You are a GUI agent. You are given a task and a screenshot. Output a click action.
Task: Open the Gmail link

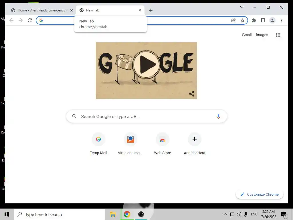click(247, 35)
